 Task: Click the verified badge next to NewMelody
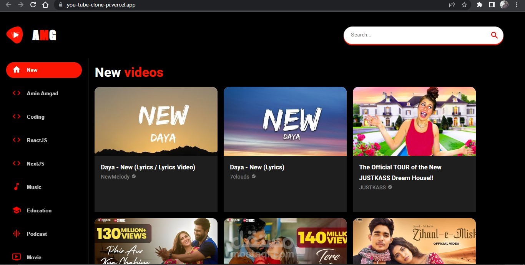click(133, 177)
